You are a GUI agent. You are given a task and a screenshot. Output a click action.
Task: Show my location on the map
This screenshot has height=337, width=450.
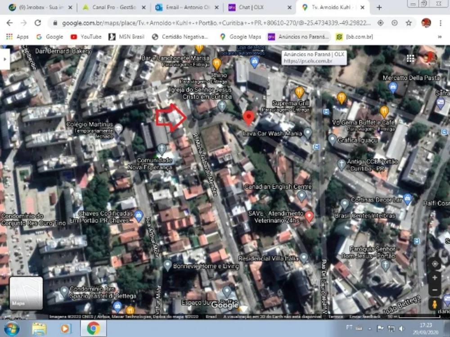tap(435, 264)
